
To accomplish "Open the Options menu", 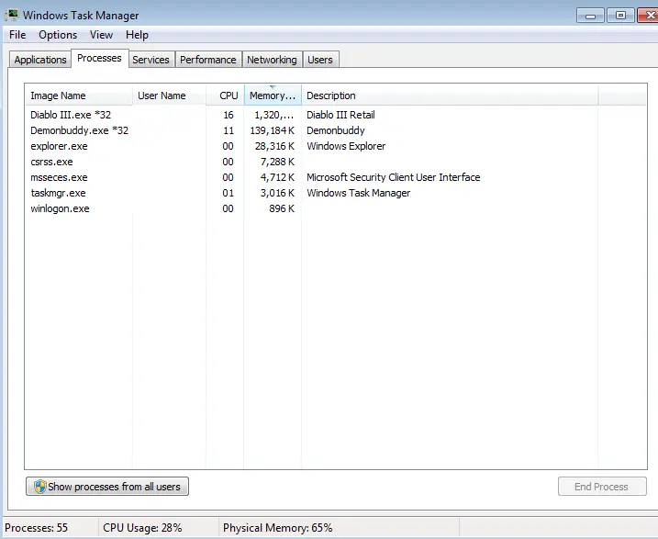I will [58, 35].
